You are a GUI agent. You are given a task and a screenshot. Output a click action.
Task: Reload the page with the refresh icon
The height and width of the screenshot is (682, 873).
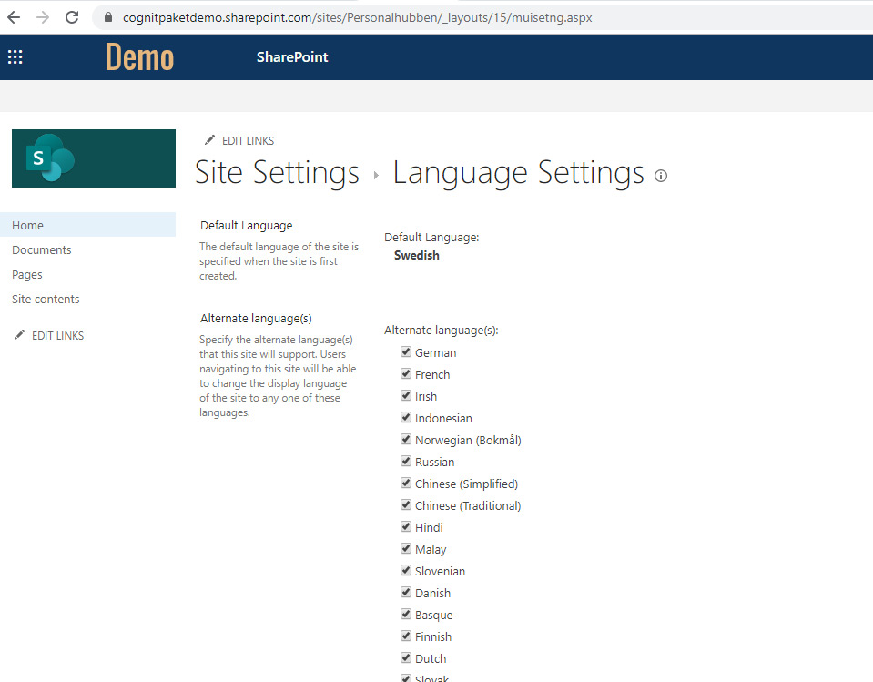pos(72,17)
